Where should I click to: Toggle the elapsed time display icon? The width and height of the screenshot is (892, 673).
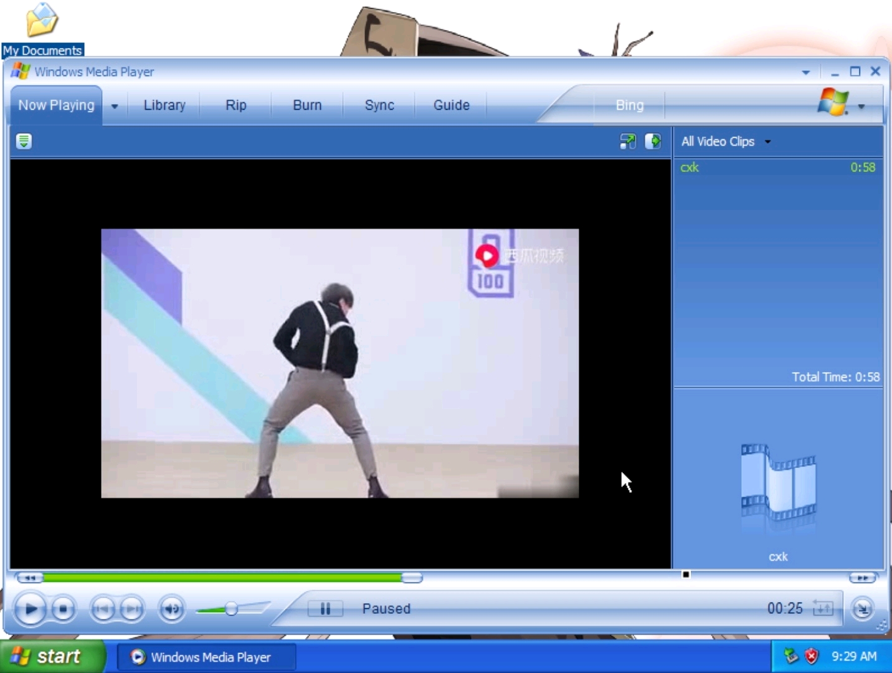coord(823,608)
